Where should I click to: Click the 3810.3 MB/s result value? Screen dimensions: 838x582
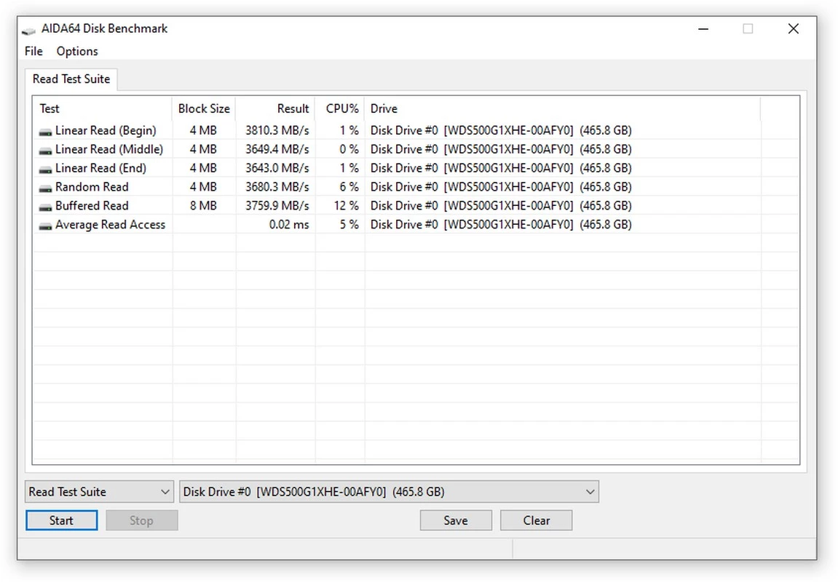click(277, 131)
